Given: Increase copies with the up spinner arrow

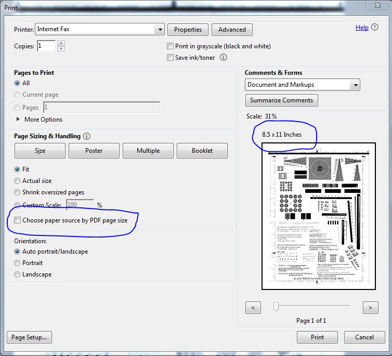Looking at the screenshot, I should coord(61,43).
